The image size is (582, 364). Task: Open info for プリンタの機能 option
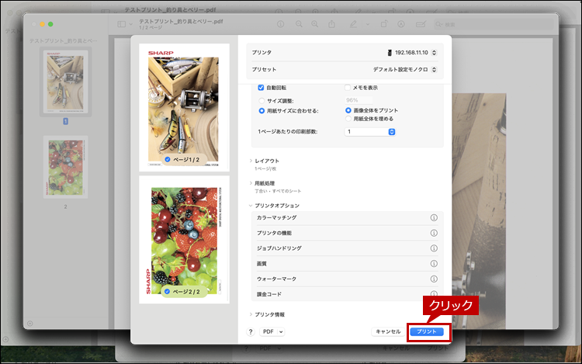434,233
